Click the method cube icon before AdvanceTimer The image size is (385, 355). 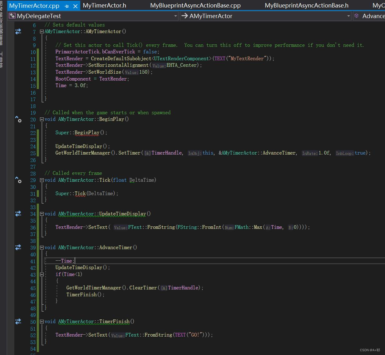pos(356,16)
